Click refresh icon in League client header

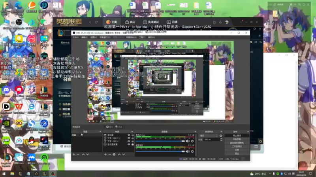tap(96, 22)
